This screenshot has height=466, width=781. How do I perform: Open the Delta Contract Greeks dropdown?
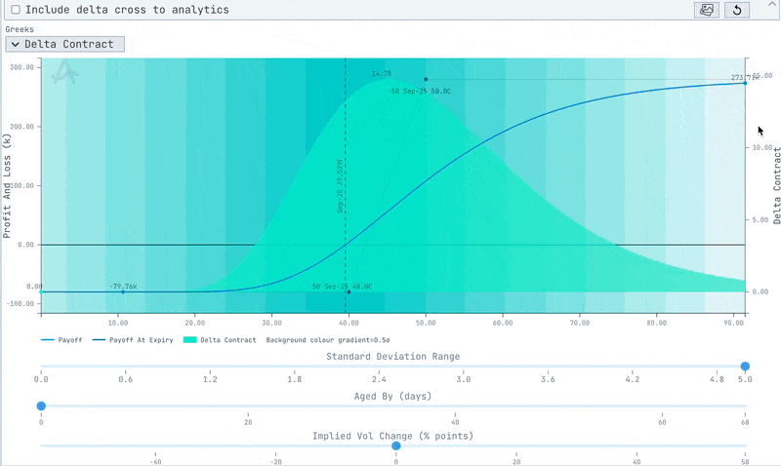point(64,44)
